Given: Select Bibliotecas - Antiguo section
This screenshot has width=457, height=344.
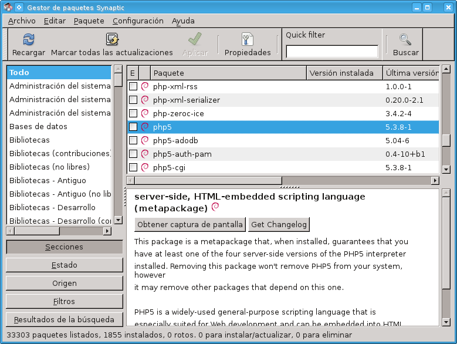Looking at the screenshot, I should tap(59, 180).
